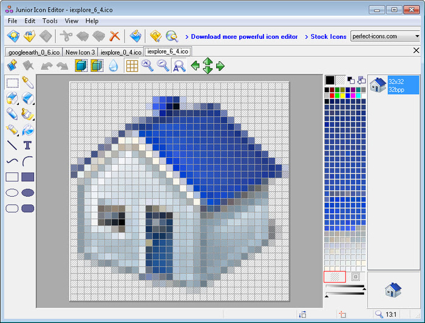Toggle the 3D cube color mode icon
This screenshot has height=323, width=425.
tap(81, 66)
